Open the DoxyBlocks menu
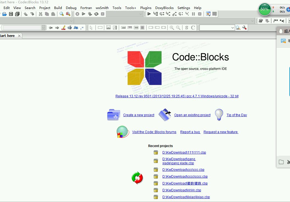Image resolution: width=290 pixels, height=202 pixels. pos(164,8)
